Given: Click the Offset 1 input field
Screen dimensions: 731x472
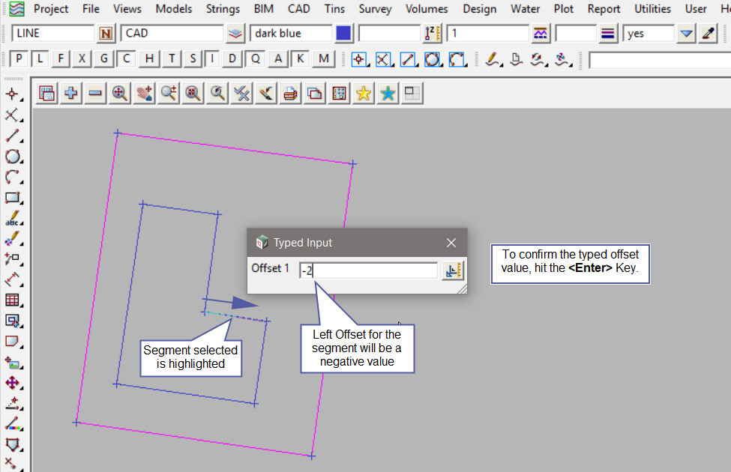Looking at the screenshot, I should (x=368, y=270).
